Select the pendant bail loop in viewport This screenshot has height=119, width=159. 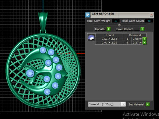tap(43, 22)
